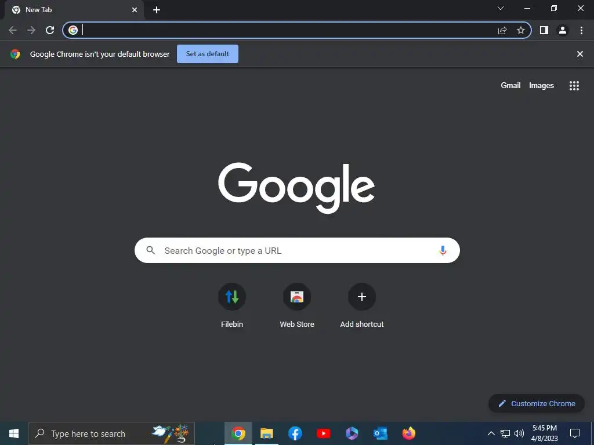Open the Web Store shortcut
Screen dimensions: 594x445
pos(297,305)
